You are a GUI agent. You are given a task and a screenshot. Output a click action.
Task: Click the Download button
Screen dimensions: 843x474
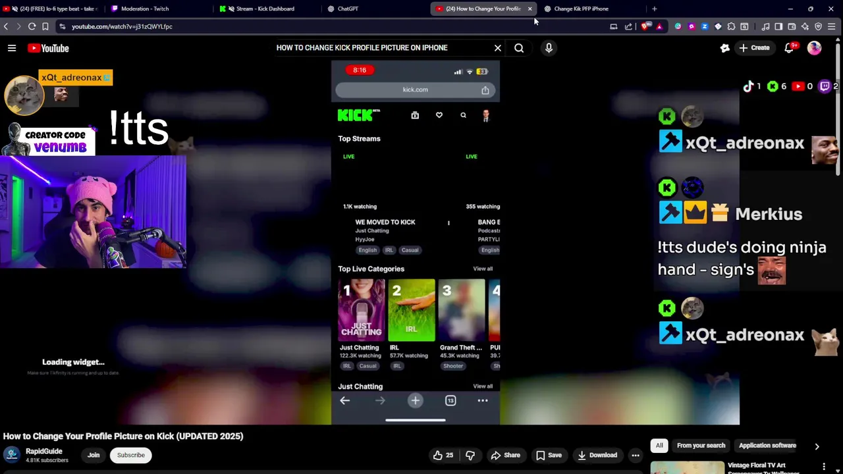tap(597, 455)
